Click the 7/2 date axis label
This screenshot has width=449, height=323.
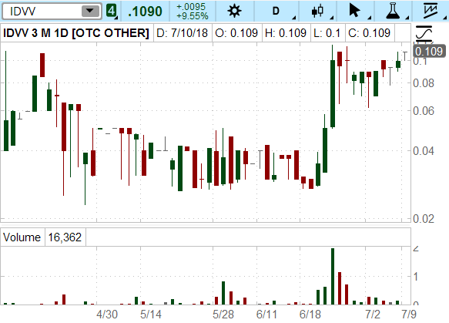[x=373, y=315]
